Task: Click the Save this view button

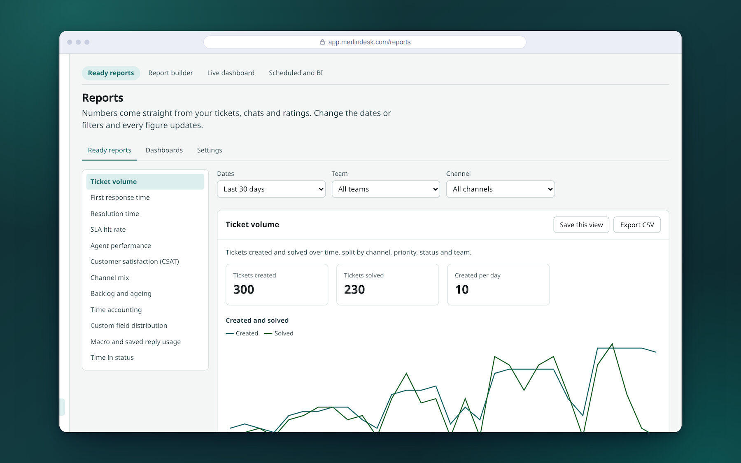Action: [x=581, y=225]
